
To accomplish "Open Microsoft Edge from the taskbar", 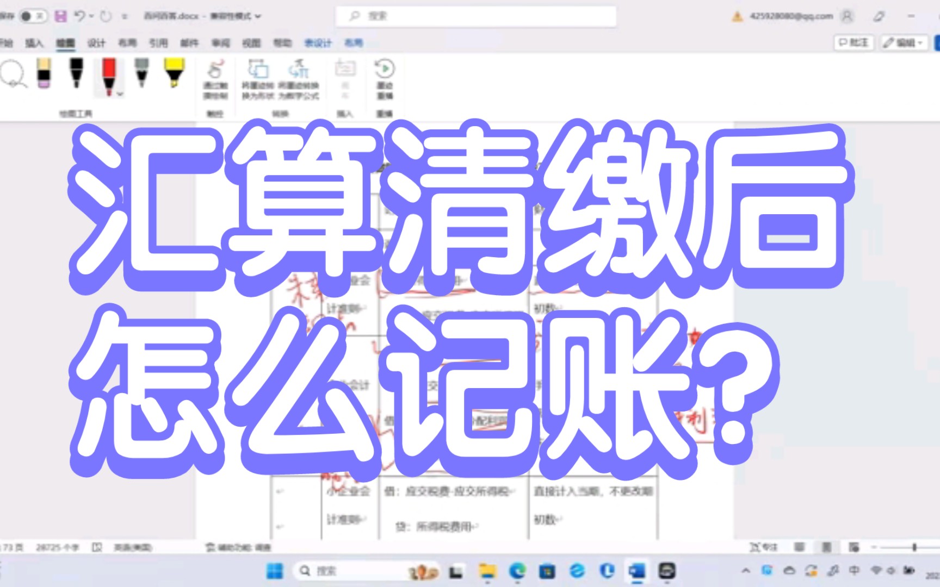I will coord(517,571).
